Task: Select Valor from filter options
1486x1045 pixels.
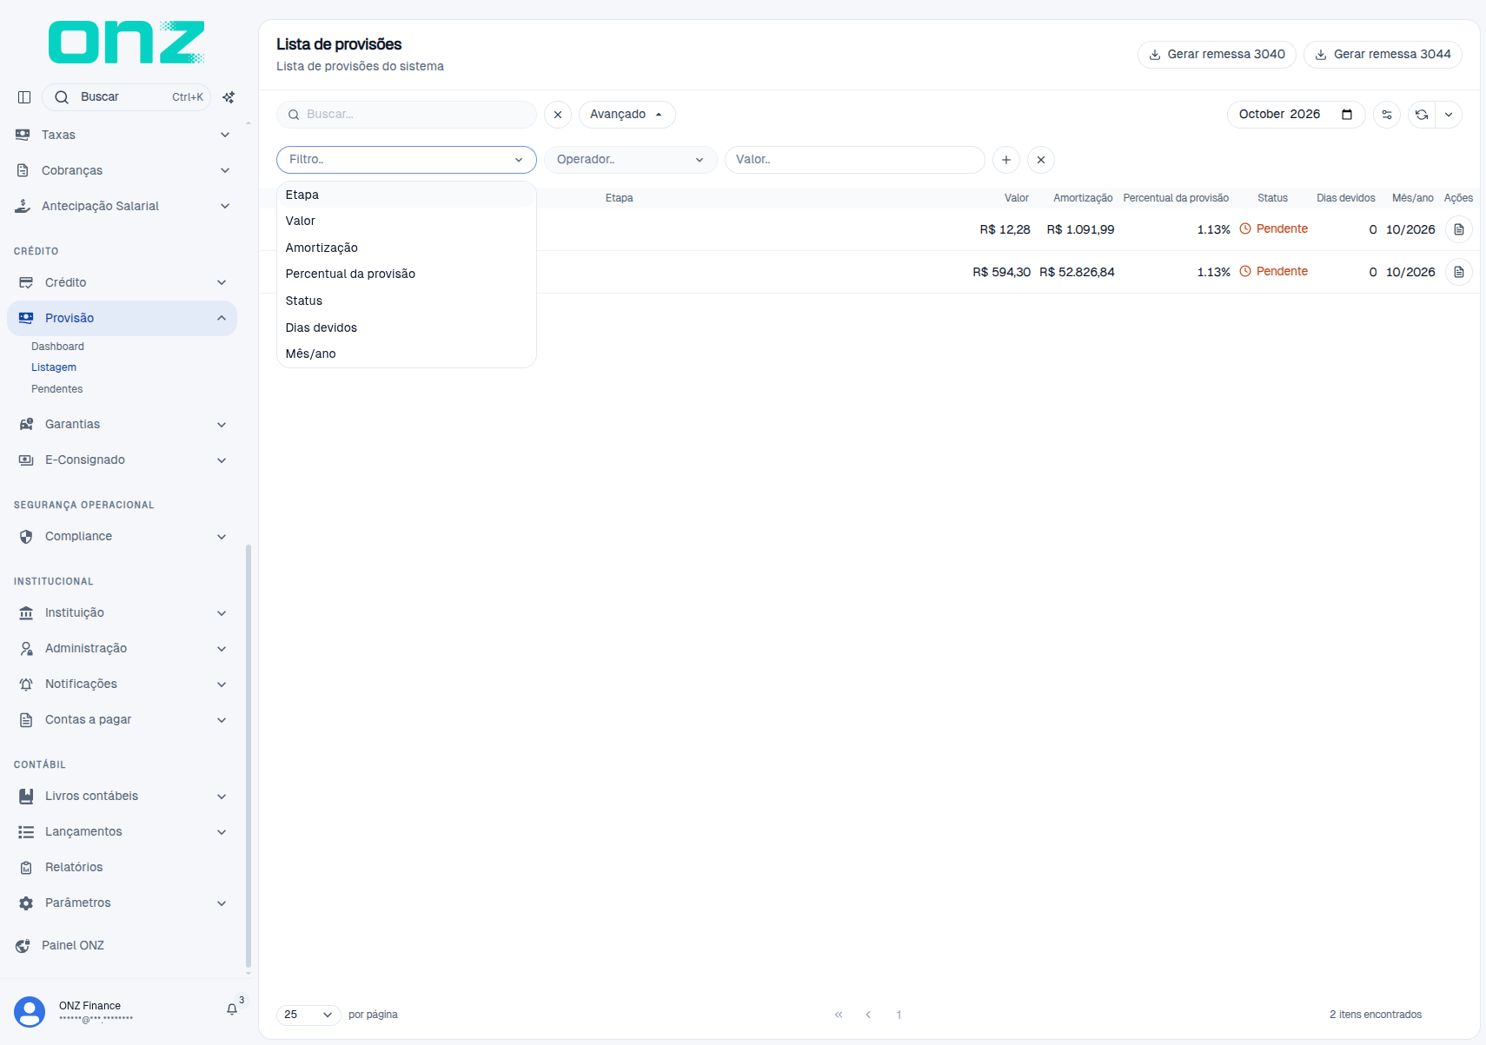Action: click(x=406, y=221)
